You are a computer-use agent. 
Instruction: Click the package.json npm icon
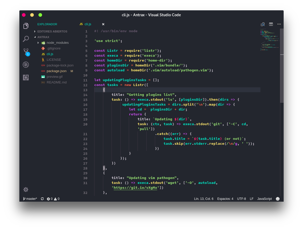coord(43,71)
